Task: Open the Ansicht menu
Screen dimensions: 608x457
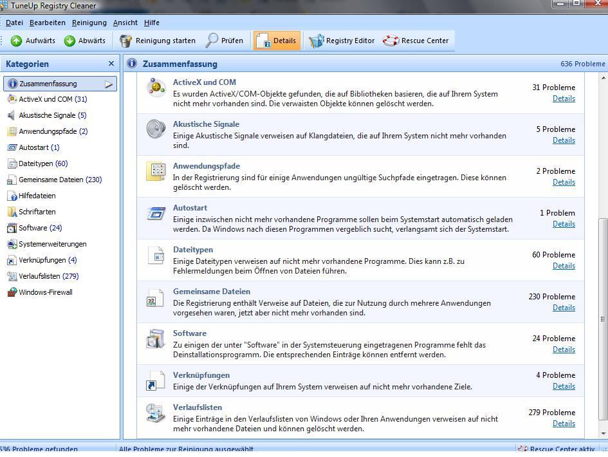Action: click(x=125, y=23)
